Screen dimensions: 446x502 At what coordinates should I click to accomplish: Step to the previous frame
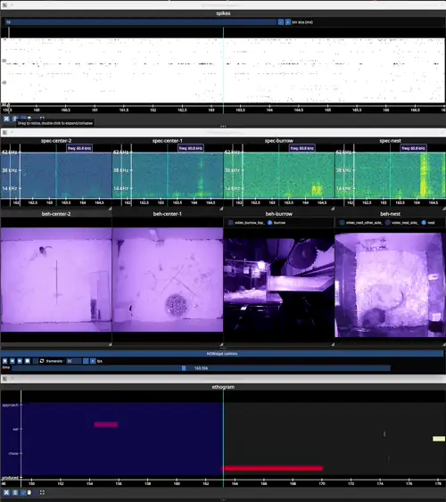12,361
